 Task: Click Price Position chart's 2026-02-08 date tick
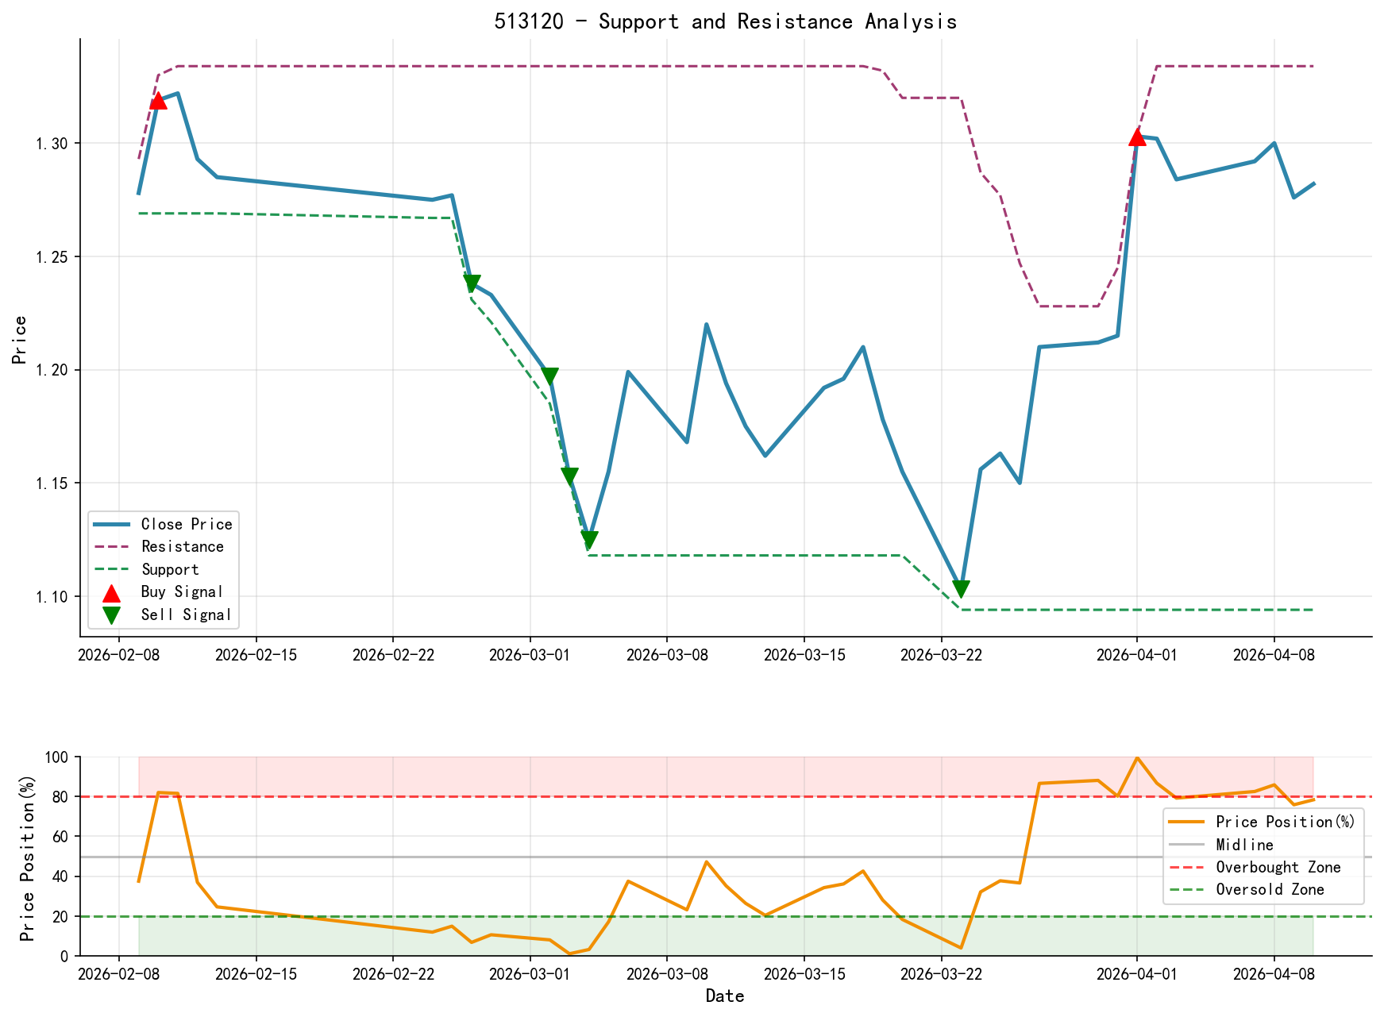(x=119, y=975)
